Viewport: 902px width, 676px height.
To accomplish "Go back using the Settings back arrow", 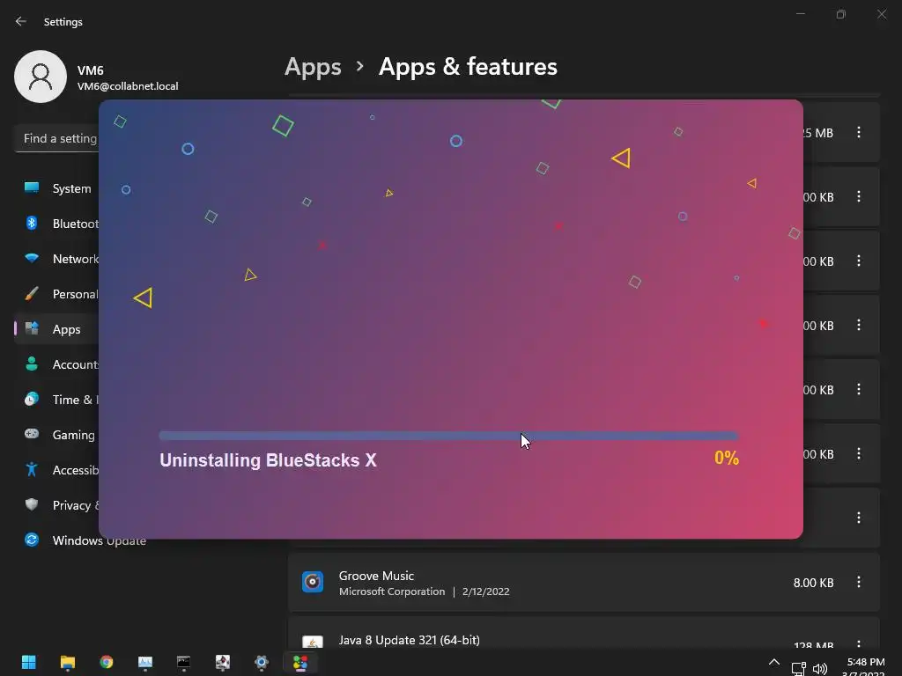I will pos(21,21).
